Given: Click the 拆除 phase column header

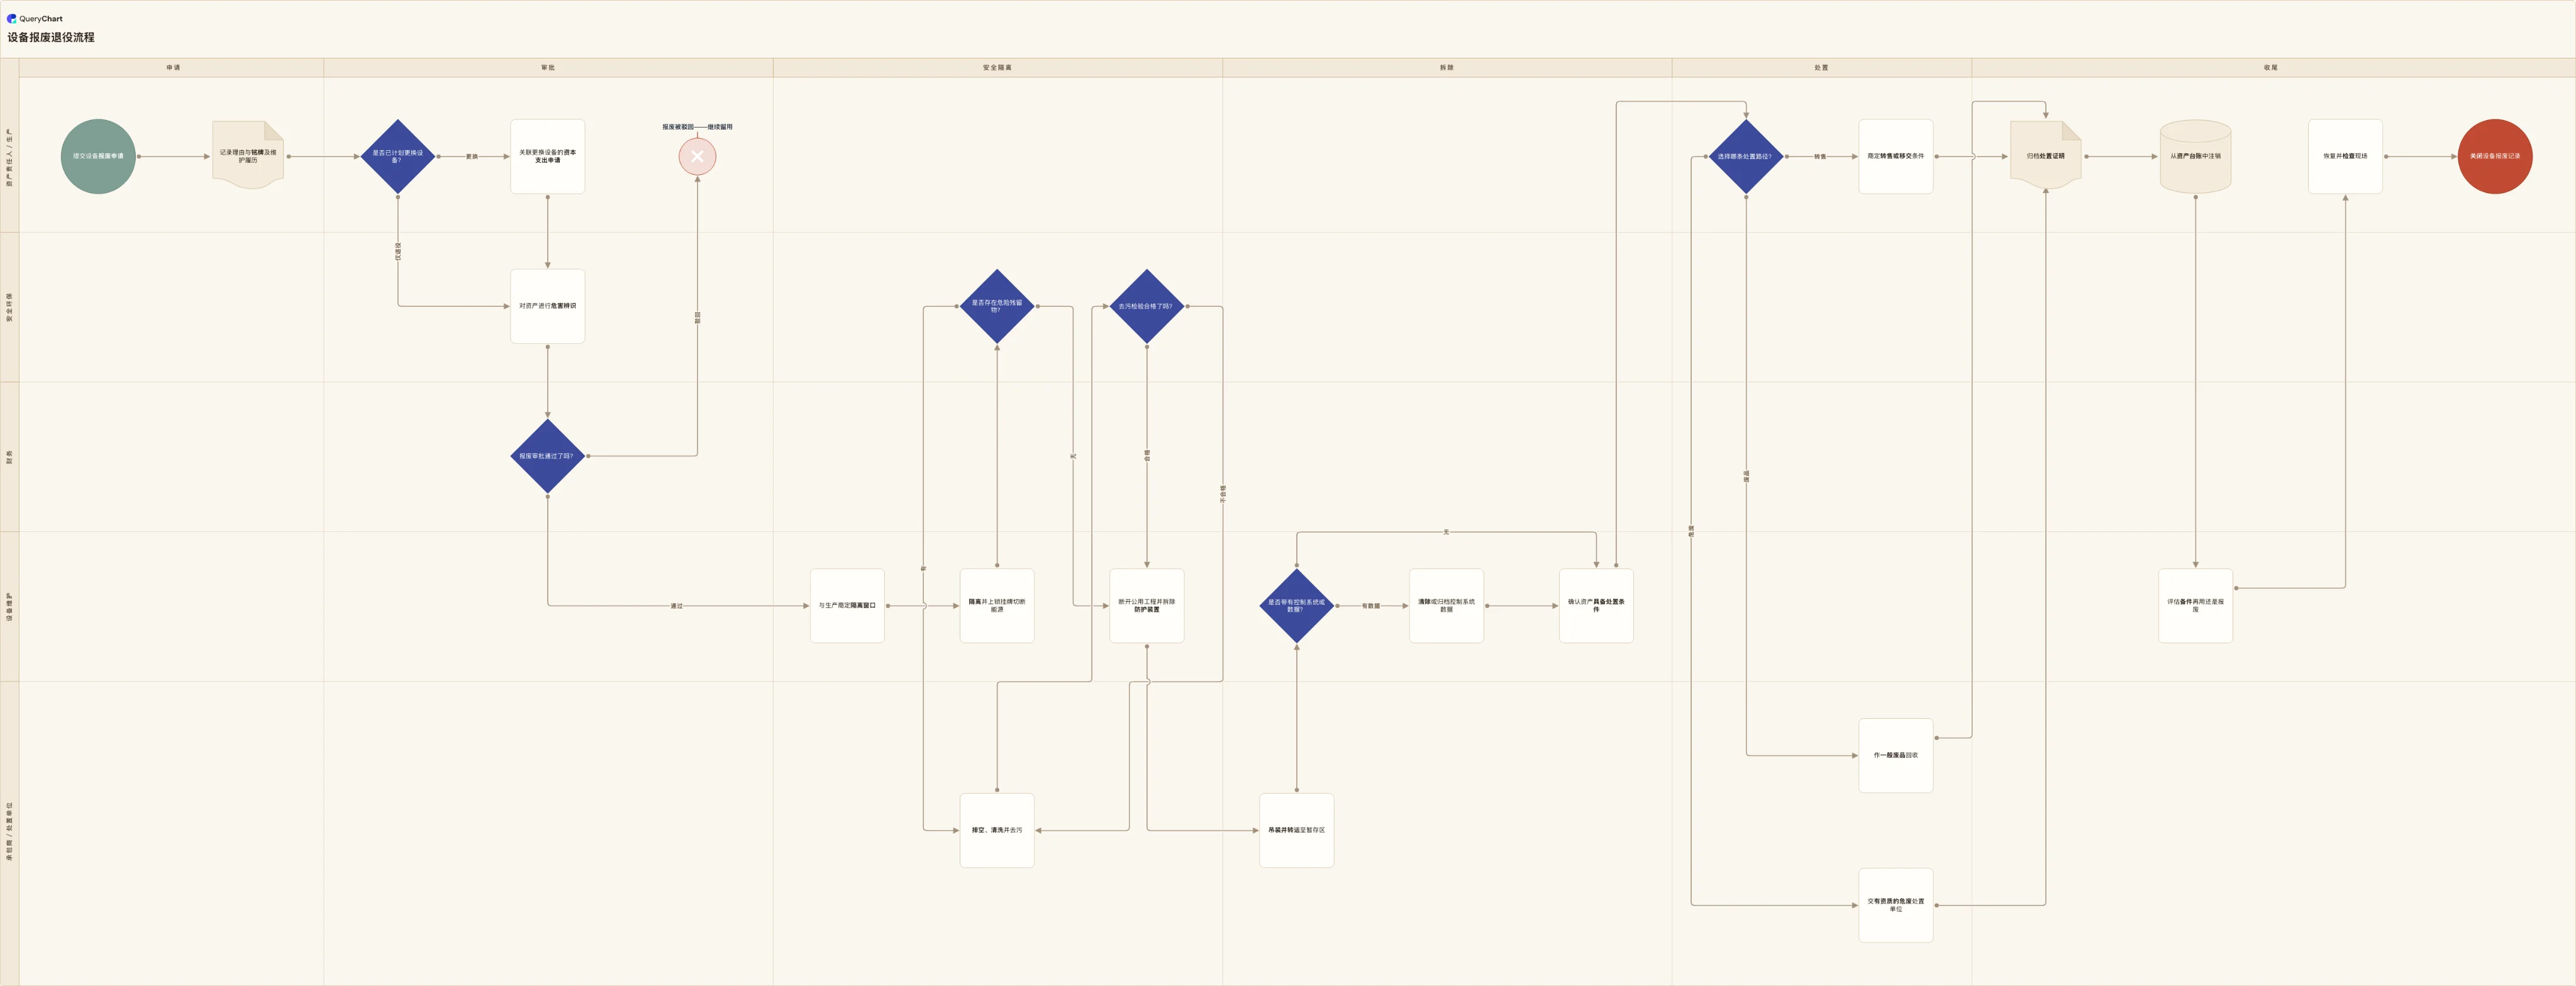Looking at the screenshot, I should point(1446,68).
